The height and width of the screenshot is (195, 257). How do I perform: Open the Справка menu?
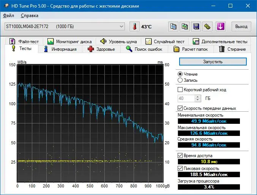click(30, 16)
